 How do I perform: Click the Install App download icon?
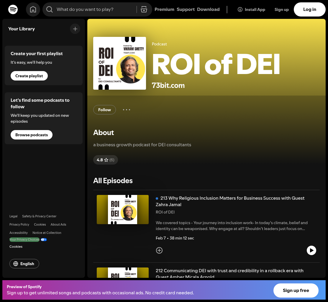pos(240,9)
